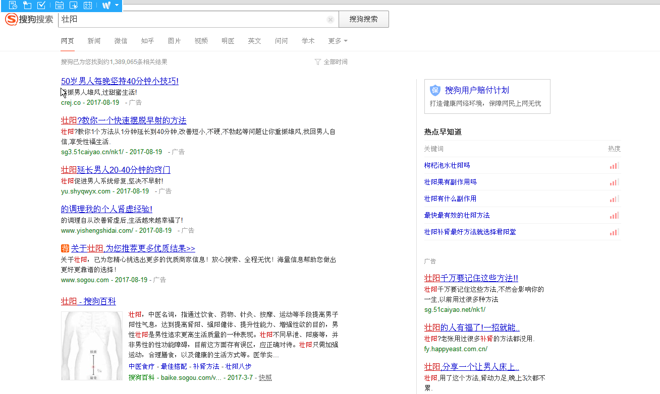
Task: Open the 最佳搭配 sublink
Action: pyautogui.click(x=174, y=367)
